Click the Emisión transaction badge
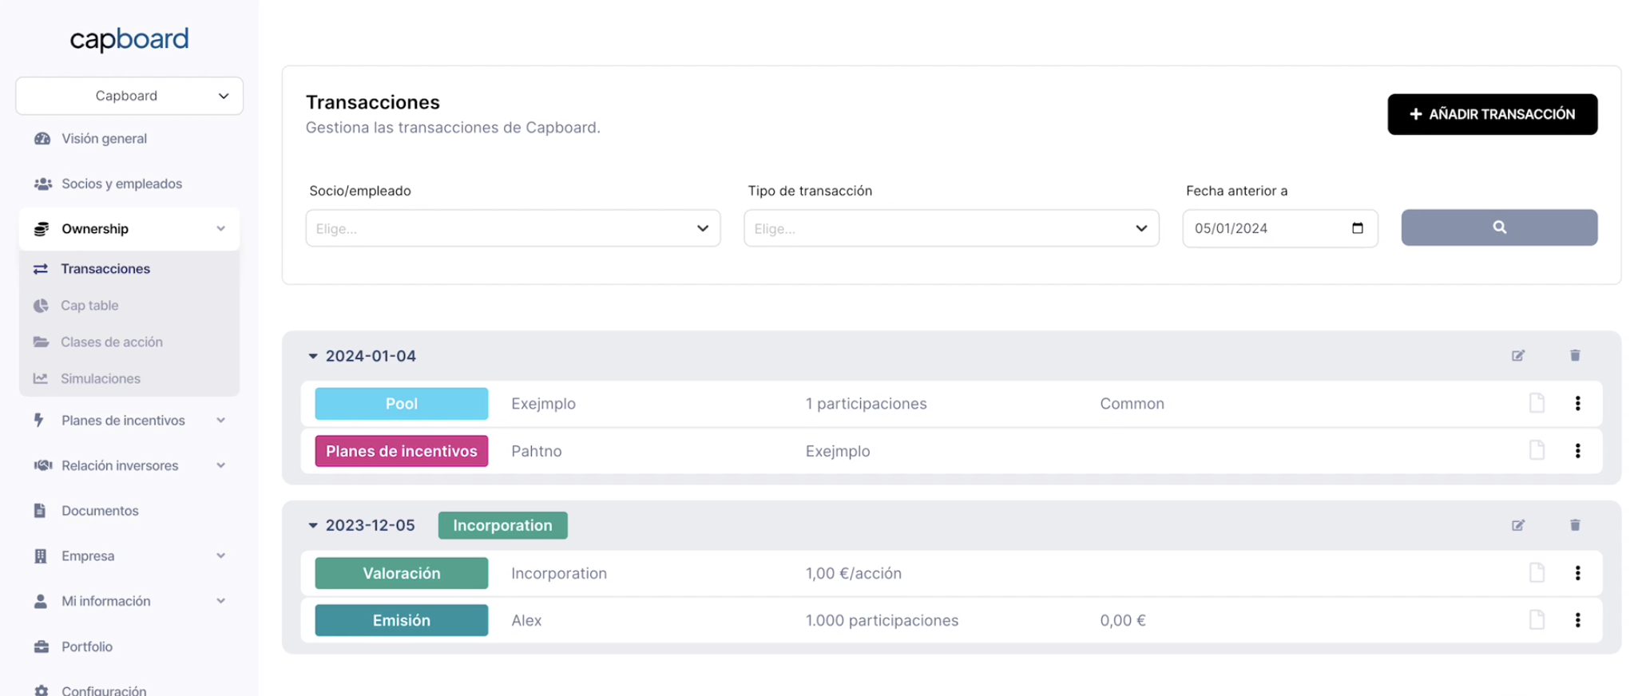 pos(401,620)
